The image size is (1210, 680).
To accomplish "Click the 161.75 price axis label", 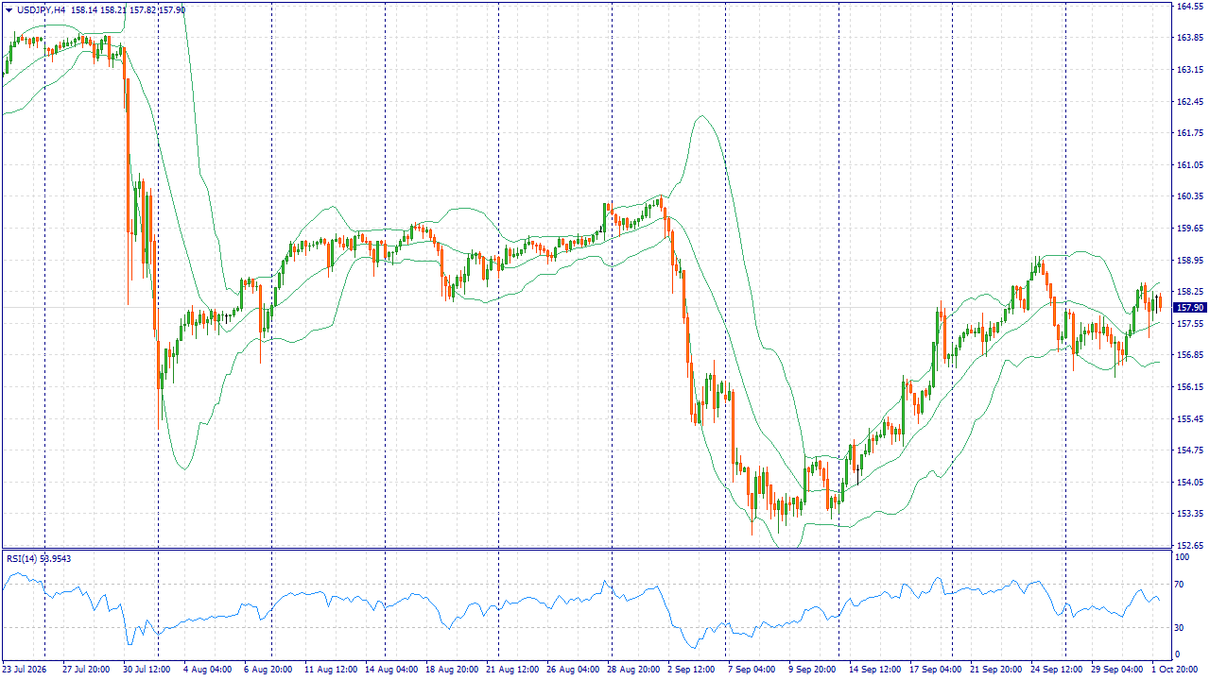I will pos(1189,133).
